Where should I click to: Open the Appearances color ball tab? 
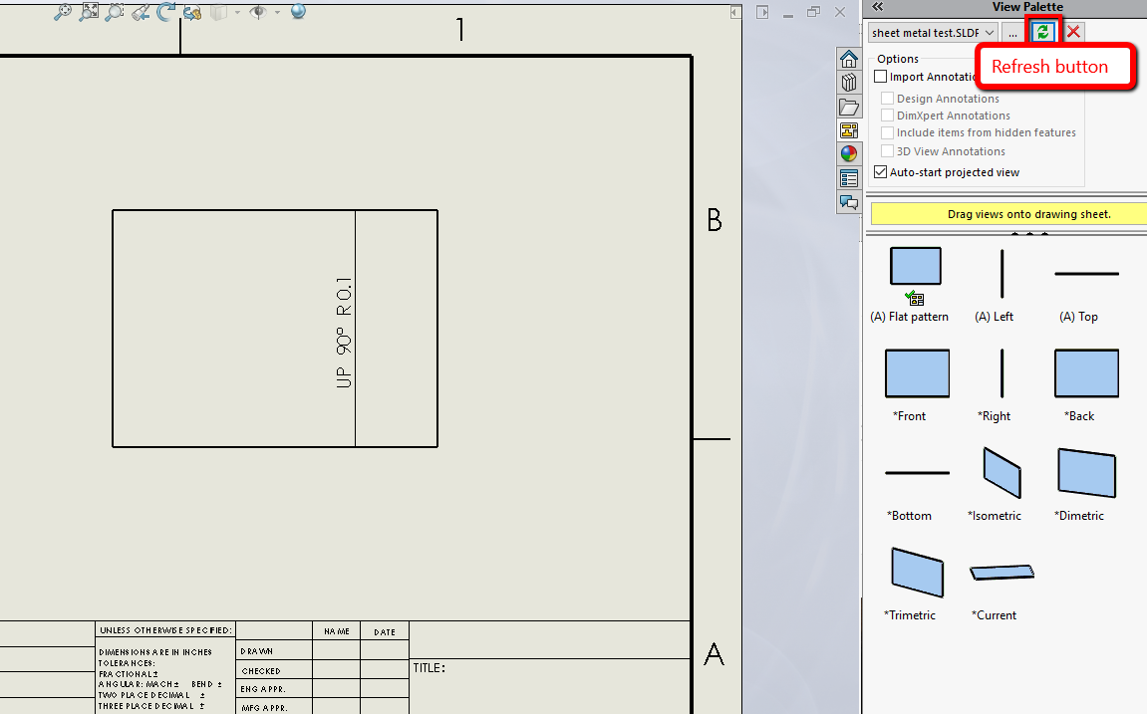point(848,154)
